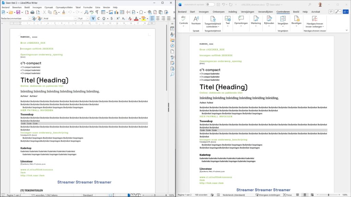
Task: Align text left in LibreOffice toolbar
Action: coord(152,18)
